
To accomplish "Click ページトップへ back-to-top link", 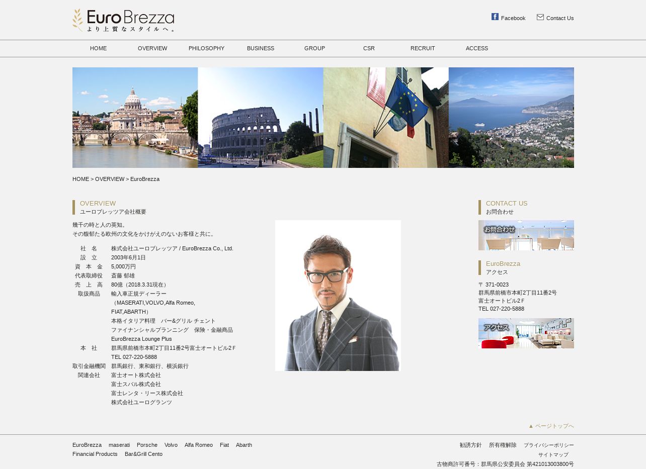I will 551,426.
